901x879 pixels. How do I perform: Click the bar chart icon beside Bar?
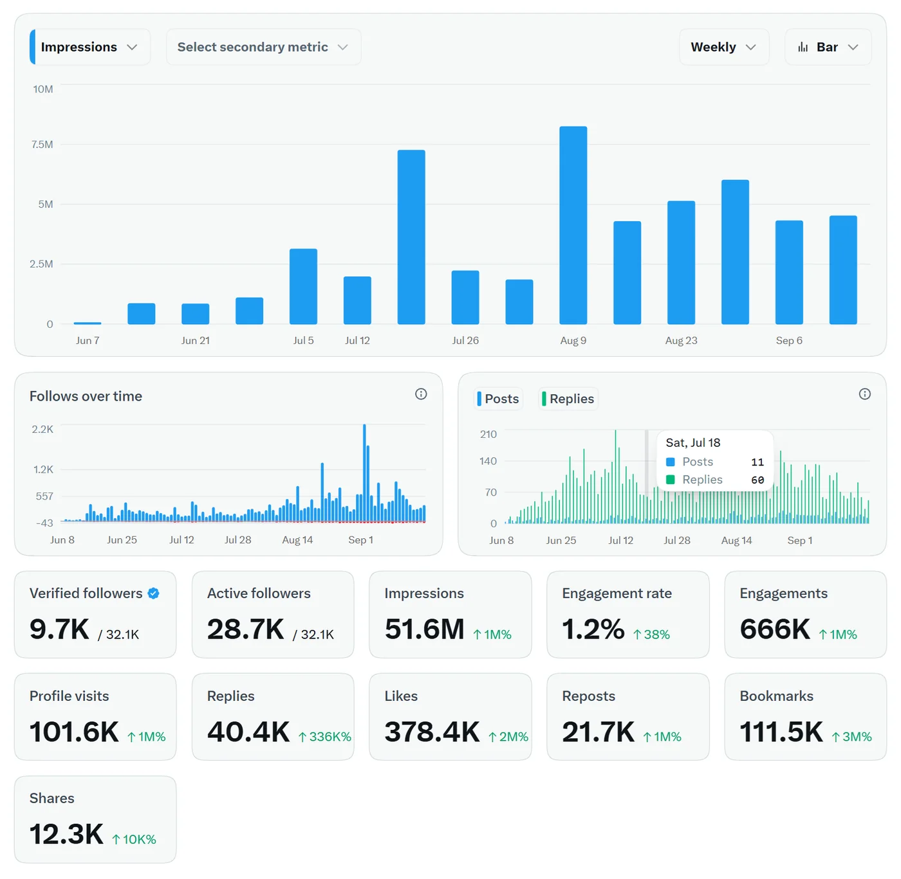(x=803, y=47)
